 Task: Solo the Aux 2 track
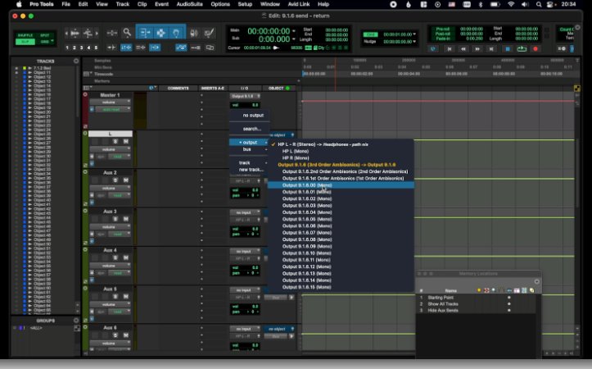[115, 180]
